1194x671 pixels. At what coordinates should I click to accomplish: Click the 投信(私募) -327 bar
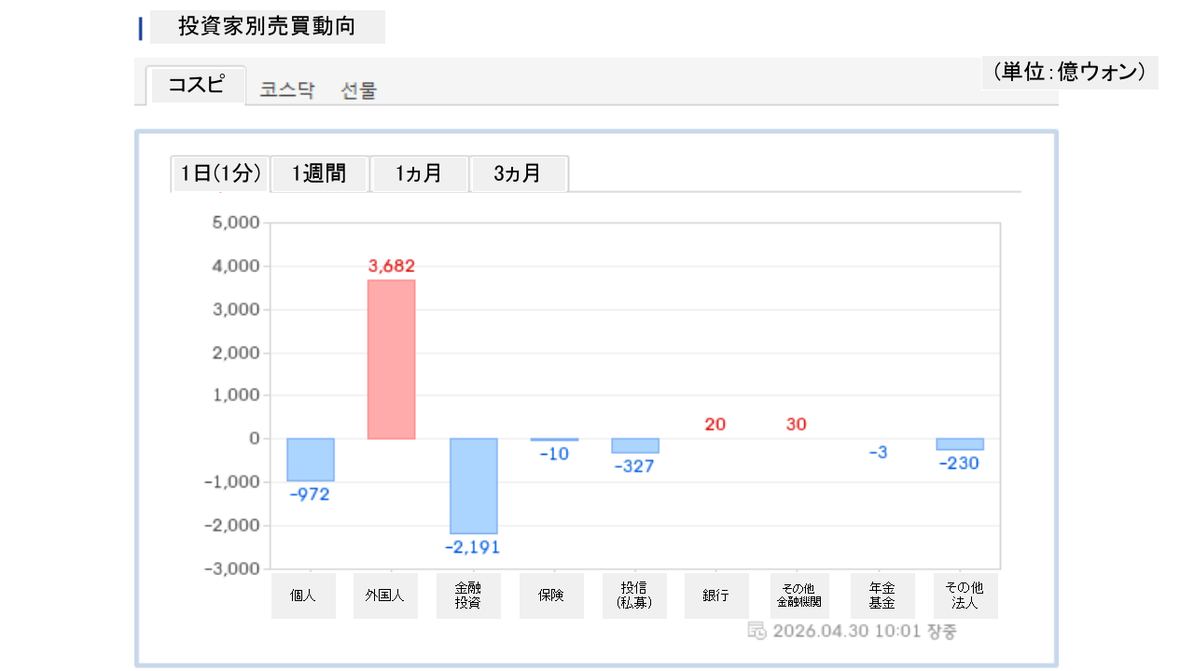[x=635, y=445]
